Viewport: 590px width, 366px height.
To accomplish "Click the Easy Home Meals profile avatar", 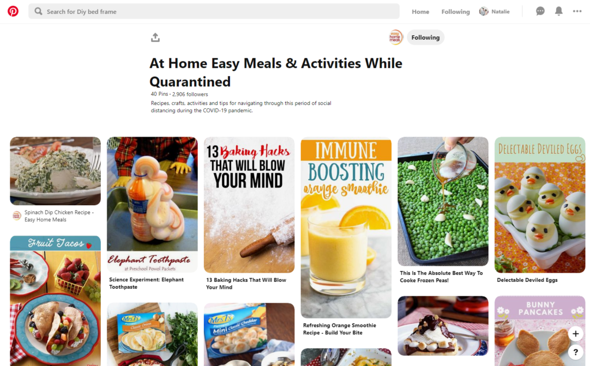I will click(395, 37).
